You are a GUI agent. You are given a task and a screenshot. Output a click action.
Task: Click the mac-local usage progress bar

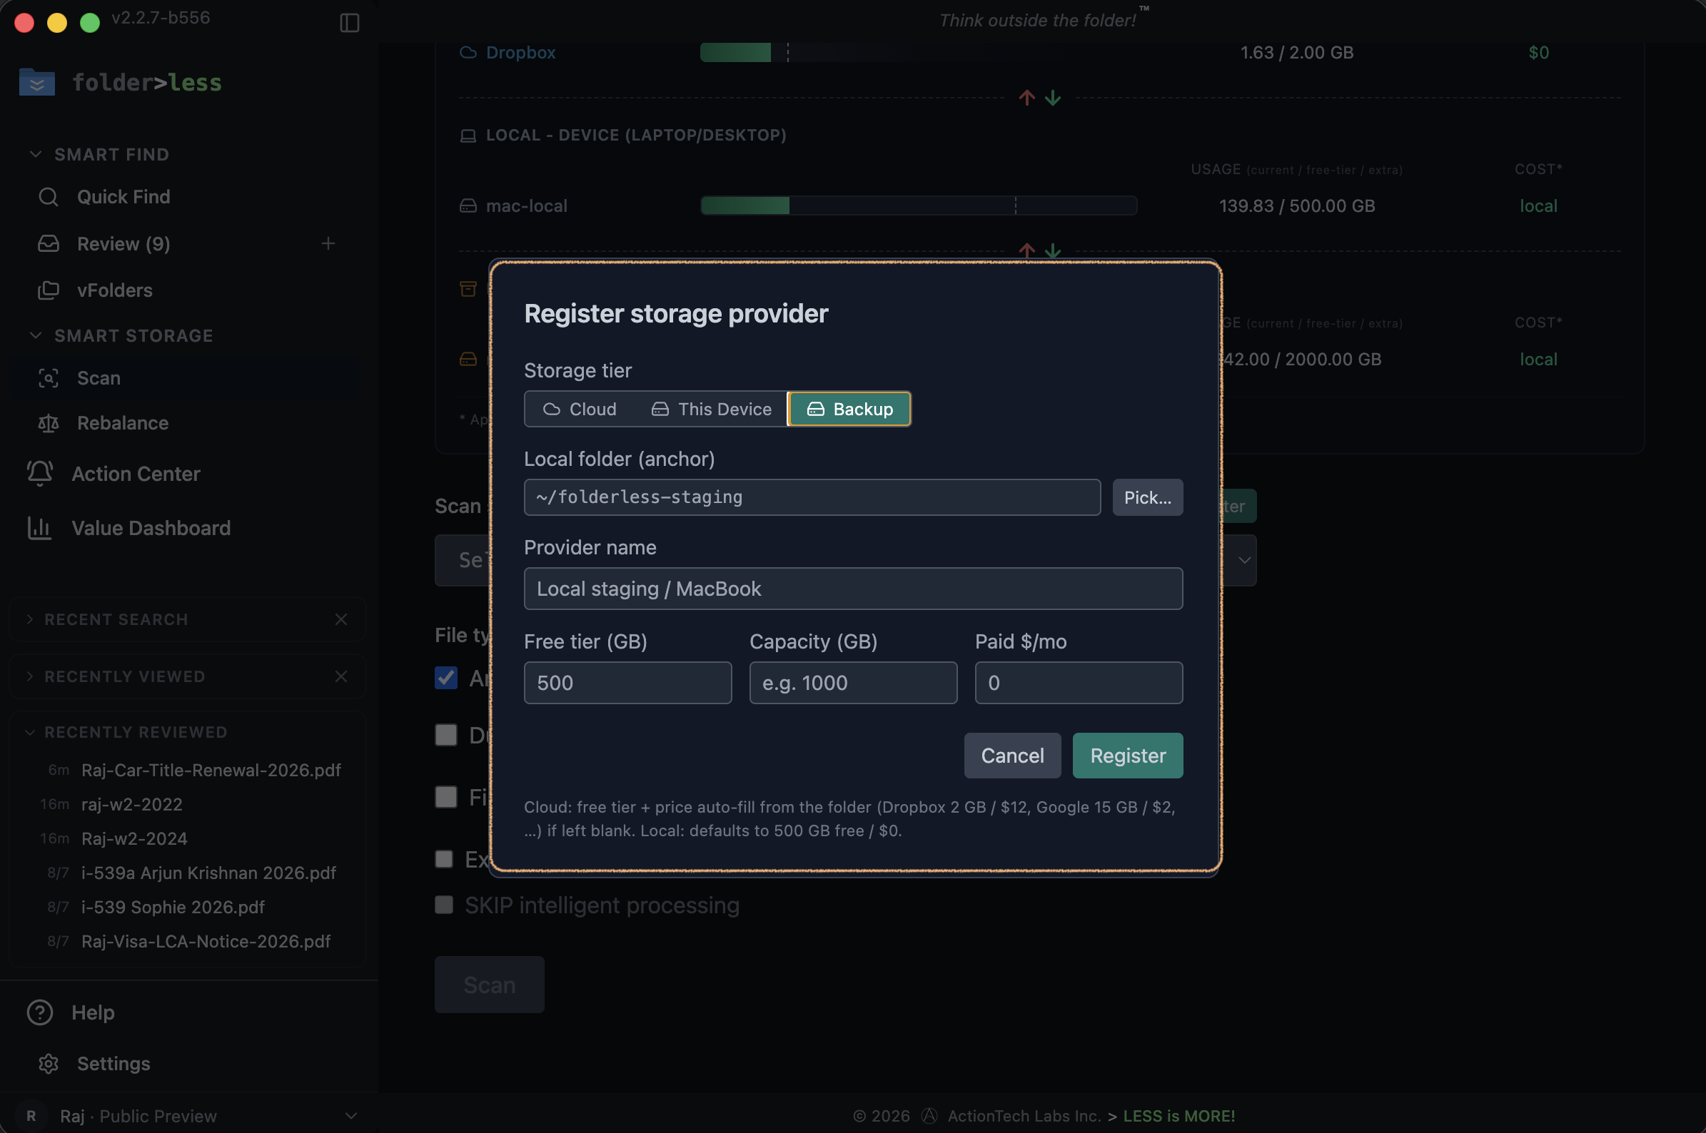(x=919, y=206)
